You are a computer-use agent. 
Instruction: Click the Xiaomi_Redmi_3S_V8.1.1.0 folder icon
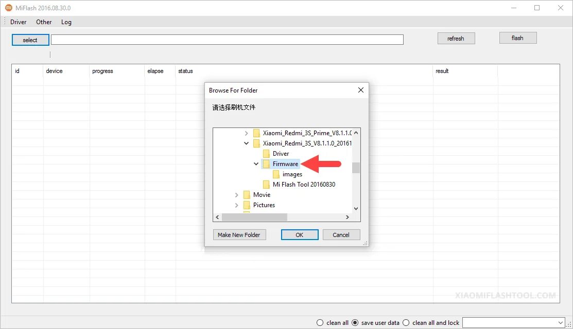256,143
